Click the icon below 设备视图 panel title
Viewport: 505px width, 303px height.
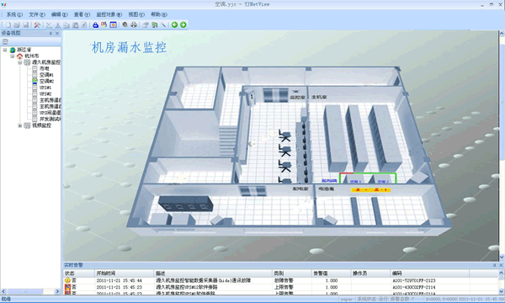5,41
